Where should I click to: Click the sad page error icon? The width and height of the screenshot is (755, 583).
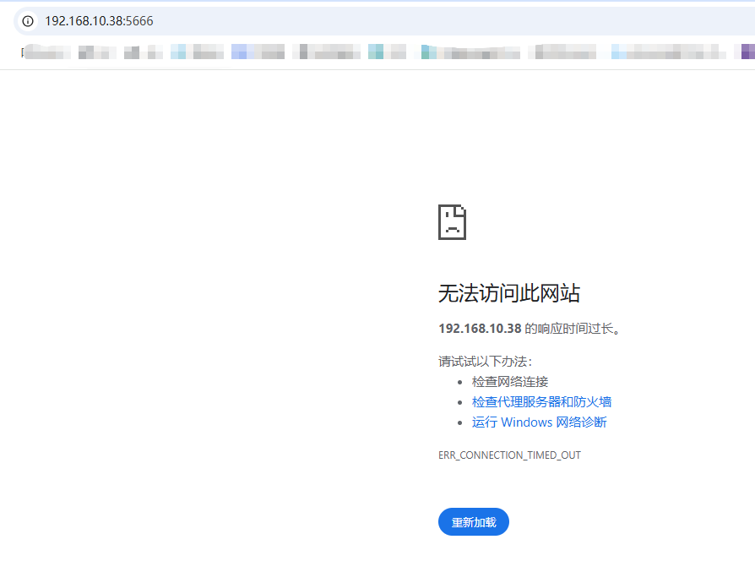[x=452, y=222]
